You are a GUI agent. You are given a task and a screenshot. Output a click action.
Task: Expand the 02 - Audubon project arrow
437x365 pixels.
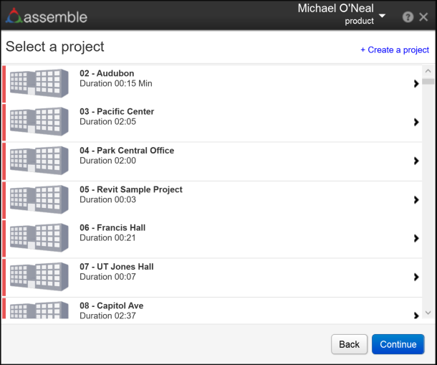[x=416, y=84]
